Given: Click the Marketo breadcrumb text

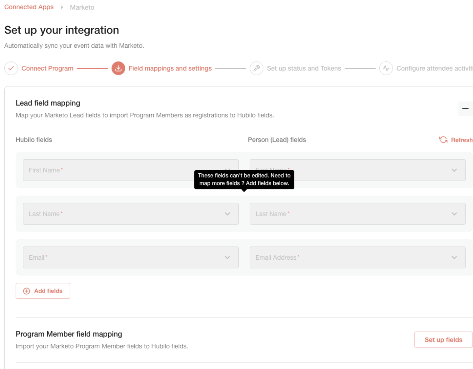Looking at the screenshot, I should coord(82,7).
